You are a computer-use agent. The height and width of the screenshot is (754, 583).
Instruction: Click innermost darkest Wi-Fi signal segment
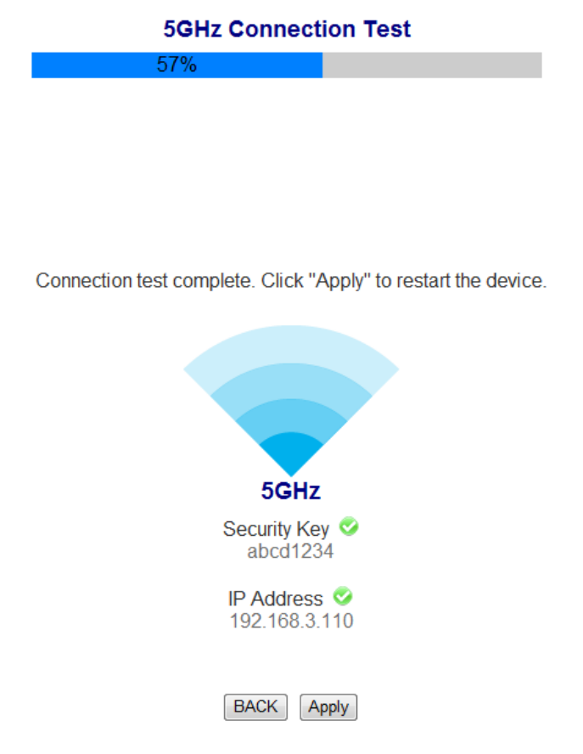(291, 454)
